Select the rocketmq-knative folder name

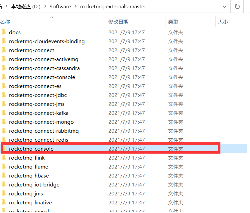point(30,203)
